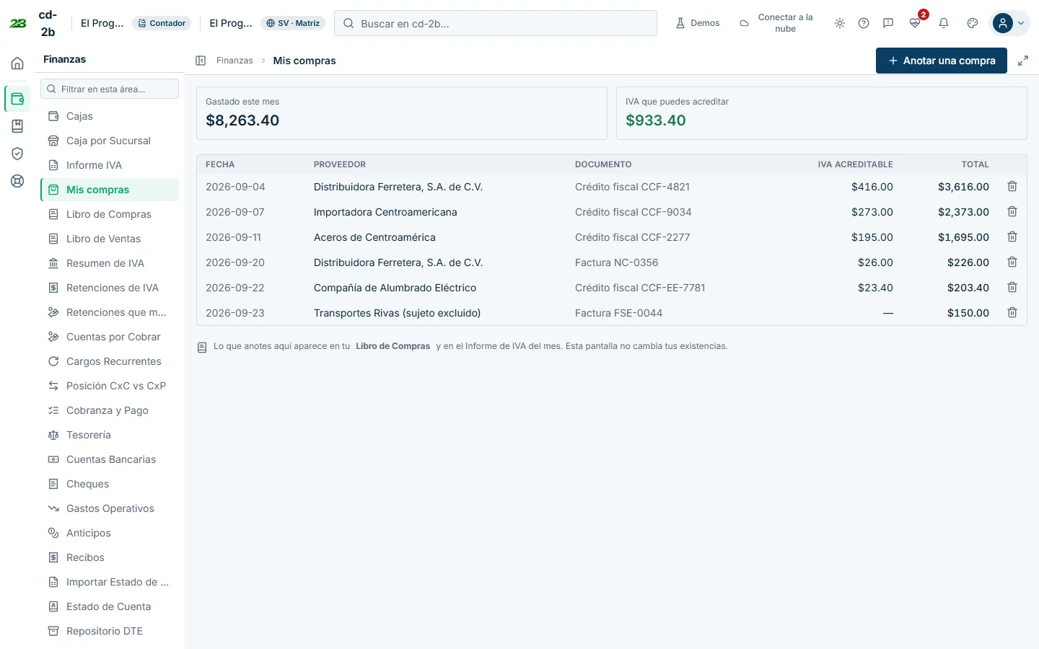The width and height of the screenshot is (1039, 649).
Task: Click the Finanzas breadcrumb
Action: (x=234, y=61)
